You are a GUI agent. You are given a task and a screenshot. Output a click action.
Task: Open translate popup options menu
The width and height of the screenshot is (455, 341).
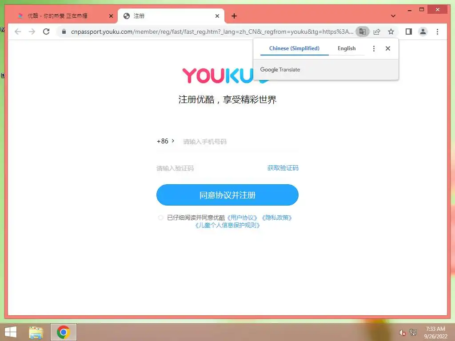point(374,48)
